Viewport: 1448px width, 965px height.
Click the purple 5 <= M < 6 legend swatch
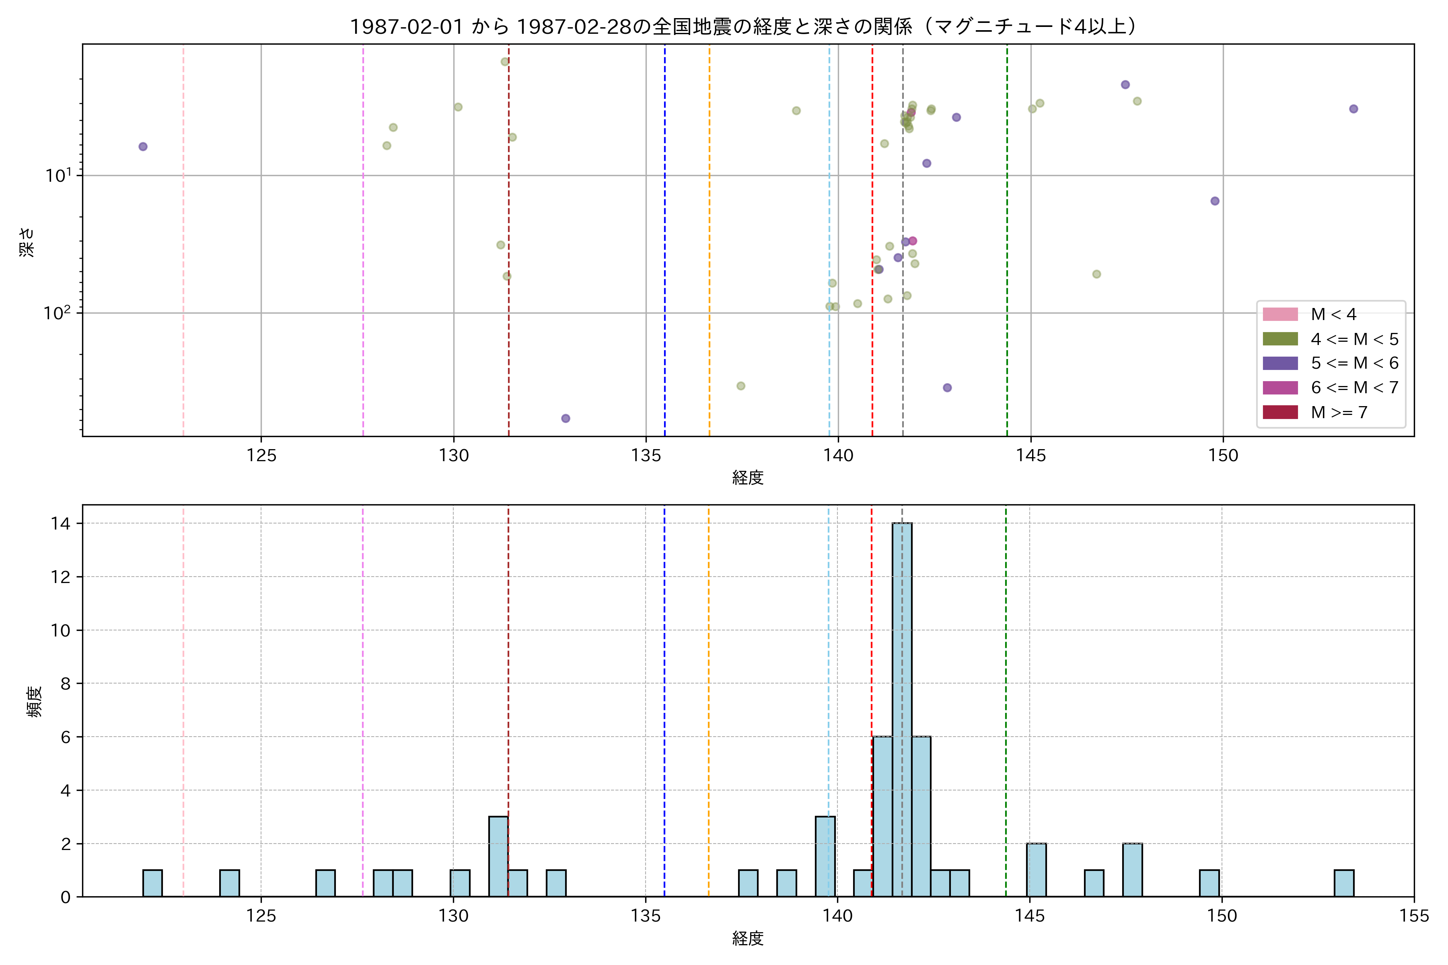tap(1280, 363)
